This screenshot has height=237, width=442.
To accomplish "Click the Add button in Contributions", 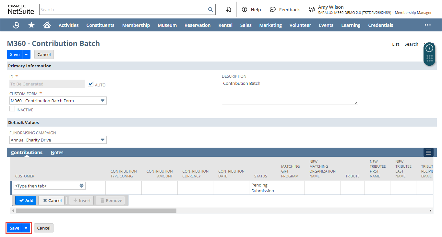I will coord(26,200).
